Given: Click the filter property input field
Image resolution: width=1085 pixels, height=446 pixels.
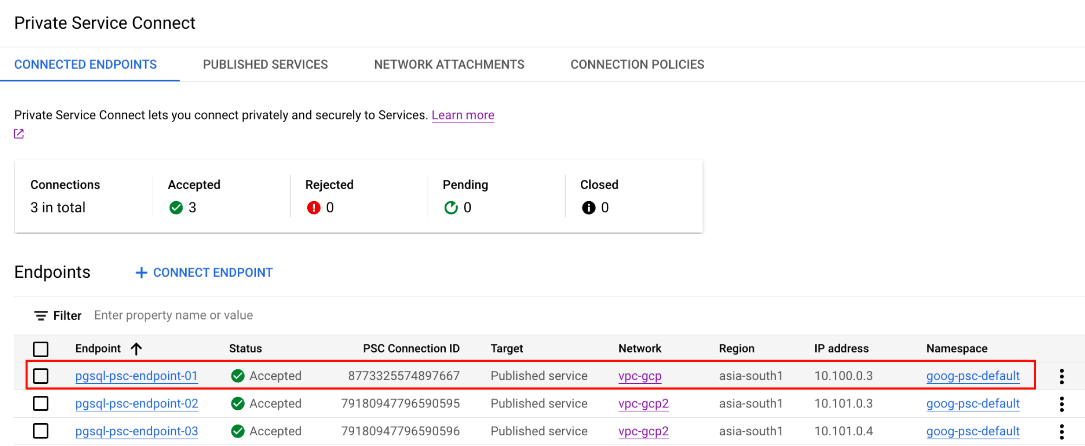Looking at the screenshot, I should 174,315.
